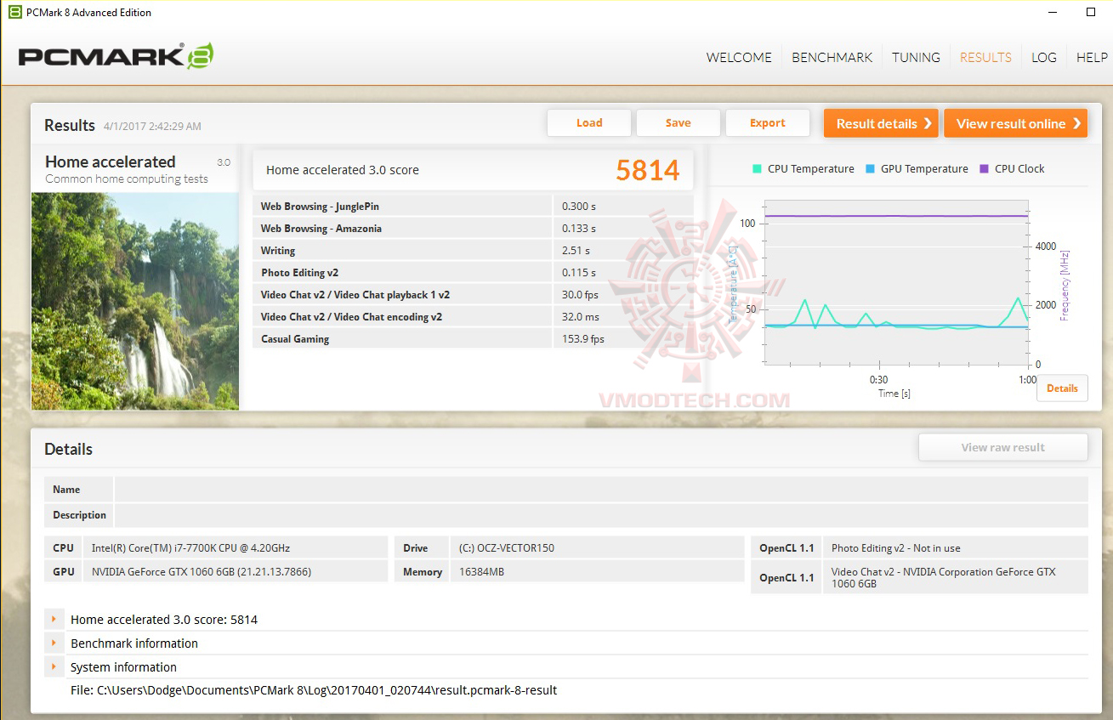The height and width of the screenshot is (720, 1113).
Task: Click the PCMark 8 title bar app icon
Action: [x=14, y=12]
